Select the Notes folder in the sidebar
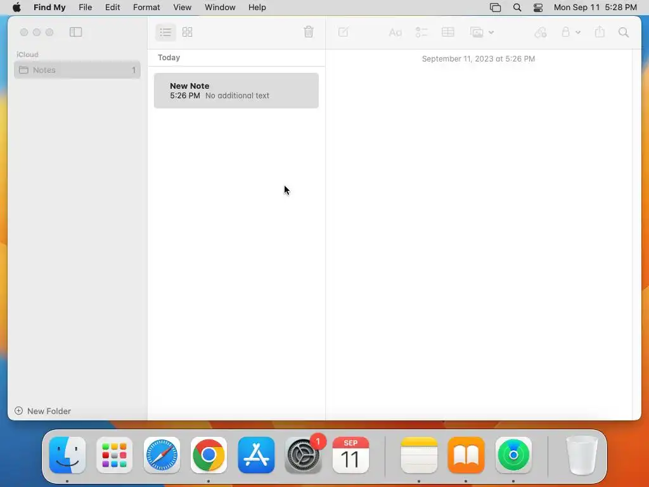The image size is (649, 487). click(x=77, y=70)
